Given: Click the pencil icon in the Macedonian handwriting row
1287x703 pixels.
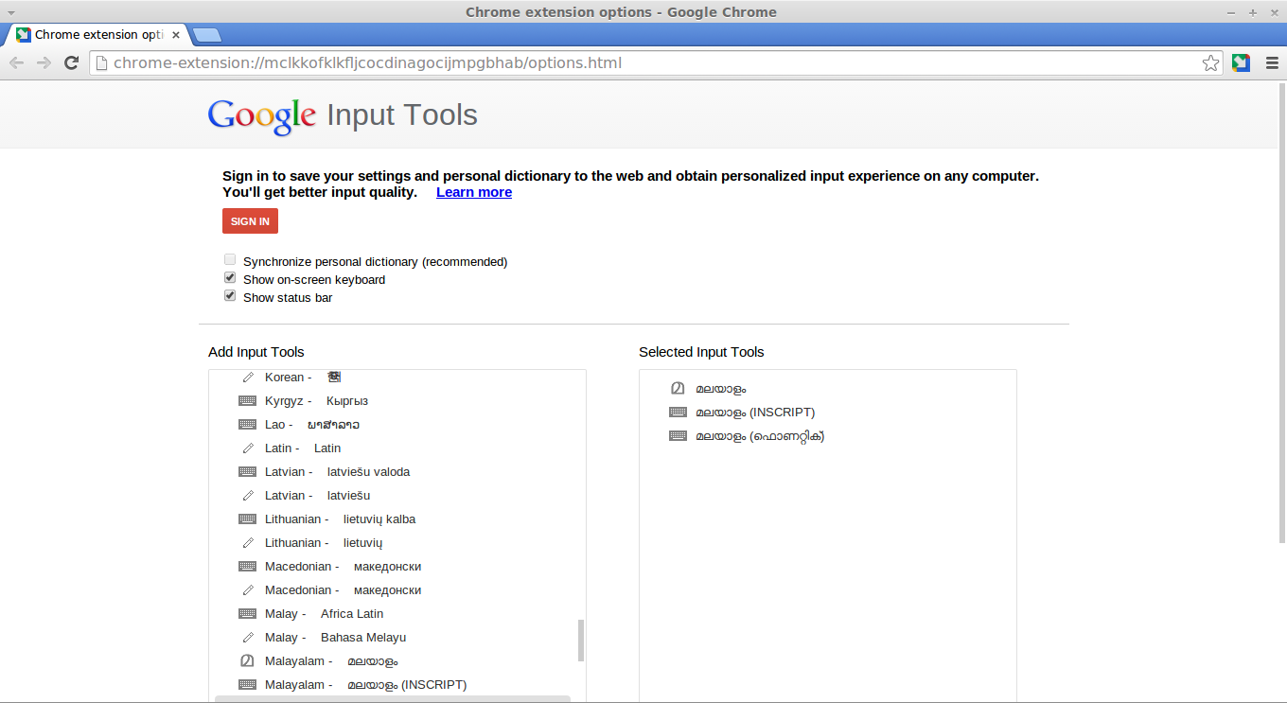Looking at the screenshot, I should coord(248,590).
